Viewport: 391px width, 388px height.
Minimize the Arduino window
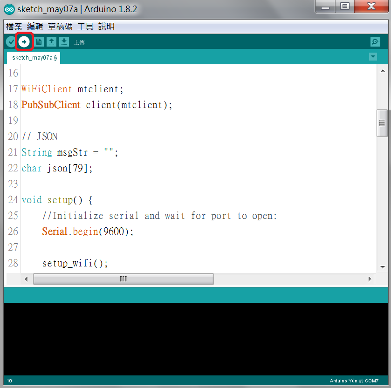pos(325,7)
